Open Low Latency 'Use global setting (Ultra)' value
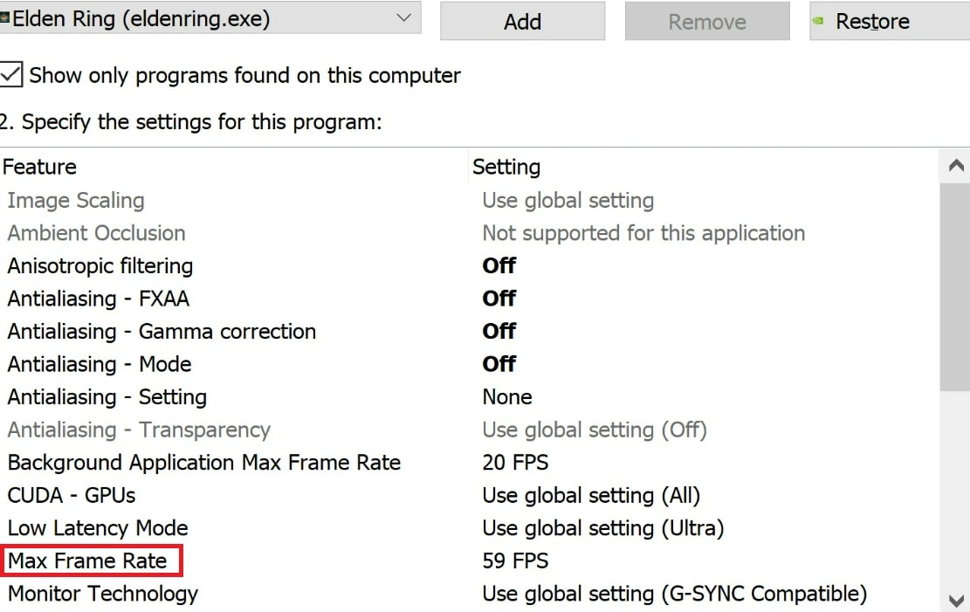Image resolution: width=970 pixels, height=612 pixels. click(603, 528)
